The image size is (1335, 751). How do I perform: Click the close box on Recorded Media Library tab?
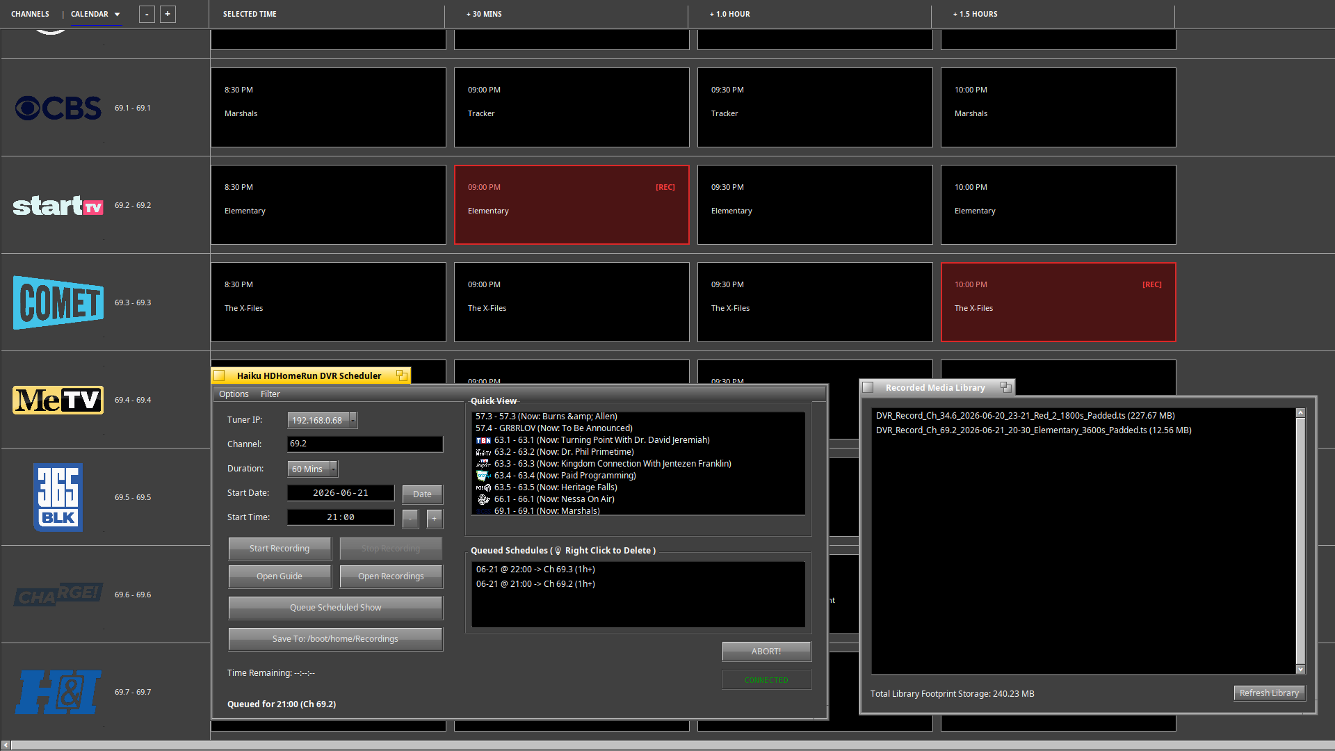[x=868, y=387]
